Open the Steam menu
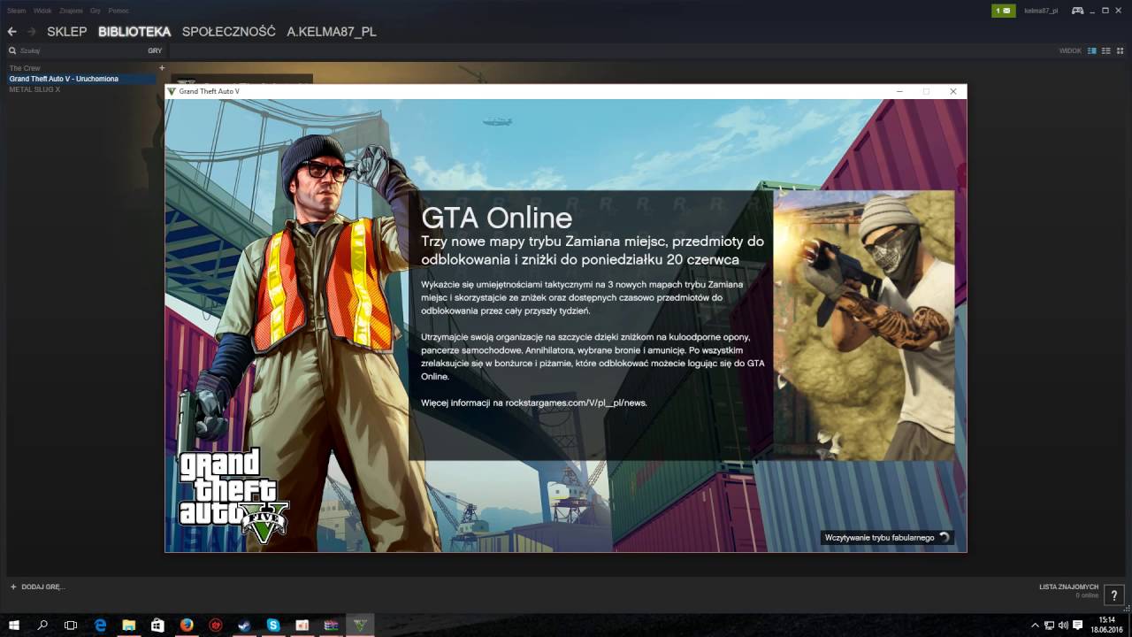Image resolution: width=1132 pixels, height=637 pixels. (x=17, y=11)
